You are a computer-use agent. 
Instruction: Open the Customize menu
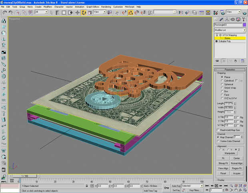(x=118, y=7)
